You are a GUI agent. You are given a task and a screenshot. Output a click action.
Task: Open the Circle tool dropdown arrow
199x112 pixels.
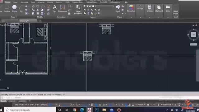(x=14, y=13)
